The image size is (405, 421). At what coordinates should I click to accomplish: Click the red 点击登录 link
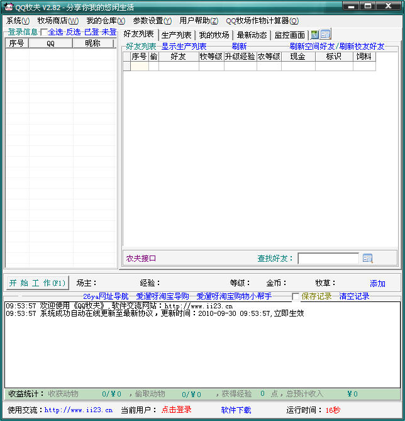click(176, 410)
